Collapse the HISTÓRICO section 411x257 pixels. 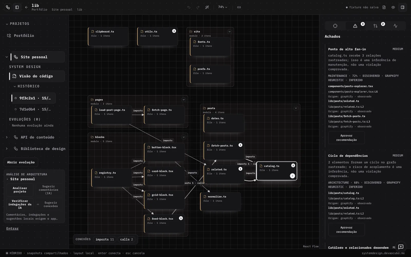(x=15, y=86)
